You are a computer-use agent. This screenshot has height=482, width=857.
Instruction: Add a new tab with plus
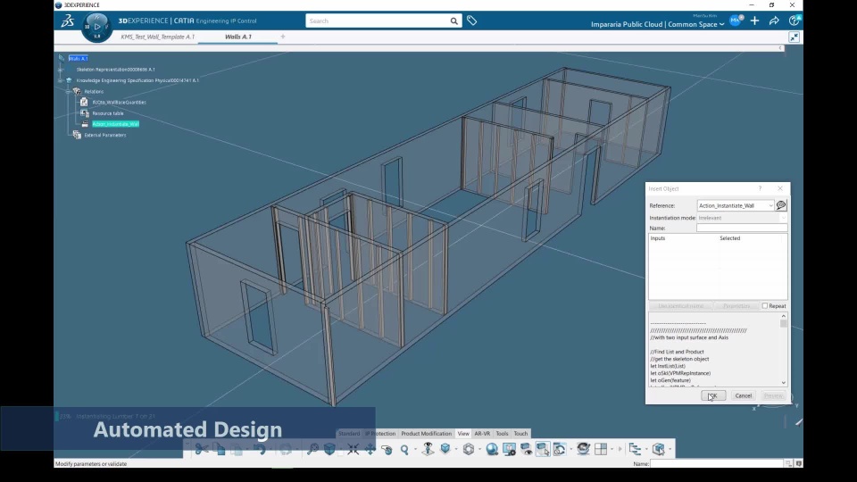tap(283, 37)
